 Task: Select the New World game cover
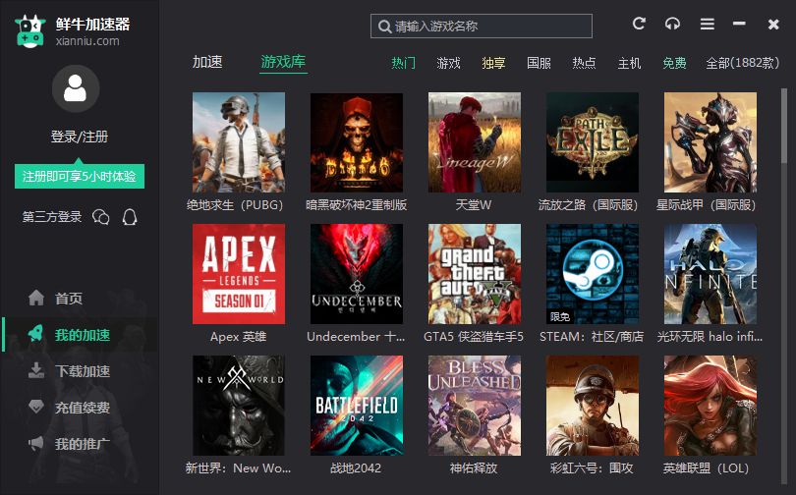(239, 406)
